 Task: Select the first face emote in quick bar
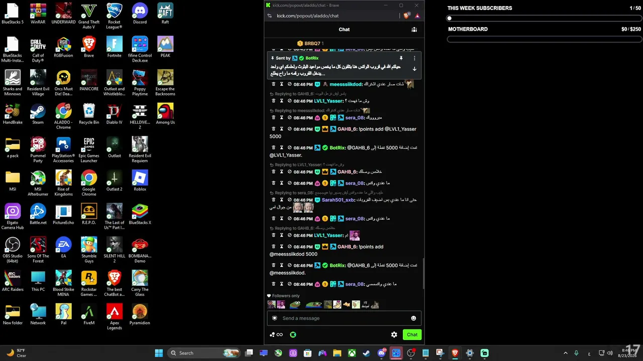(271, 304)
